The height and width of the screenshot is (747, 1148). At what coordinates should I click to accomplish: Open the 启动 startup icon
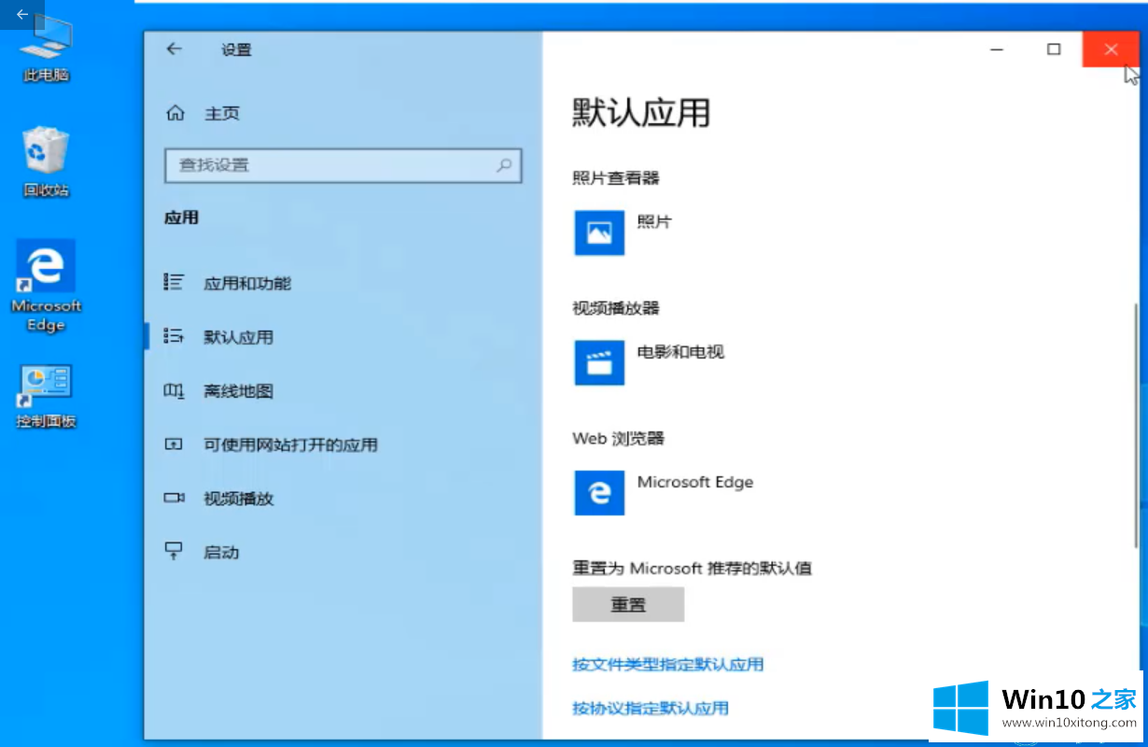174,551
